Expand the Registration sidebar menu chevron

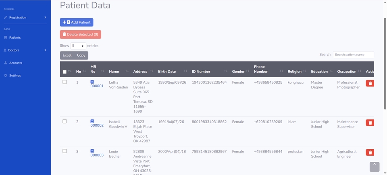45,17
